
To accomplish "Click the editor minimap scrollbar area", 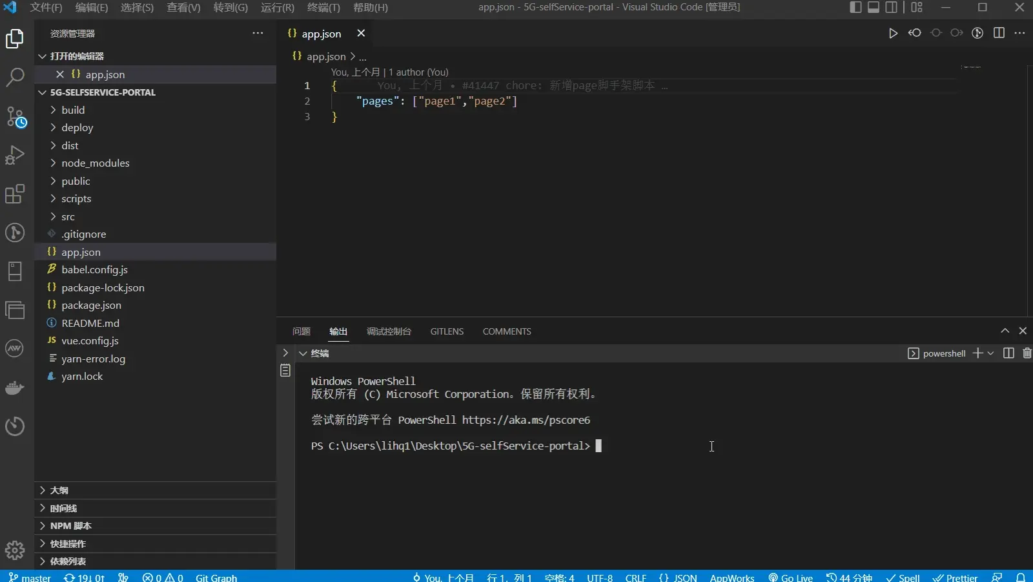I will click(971, 67).
